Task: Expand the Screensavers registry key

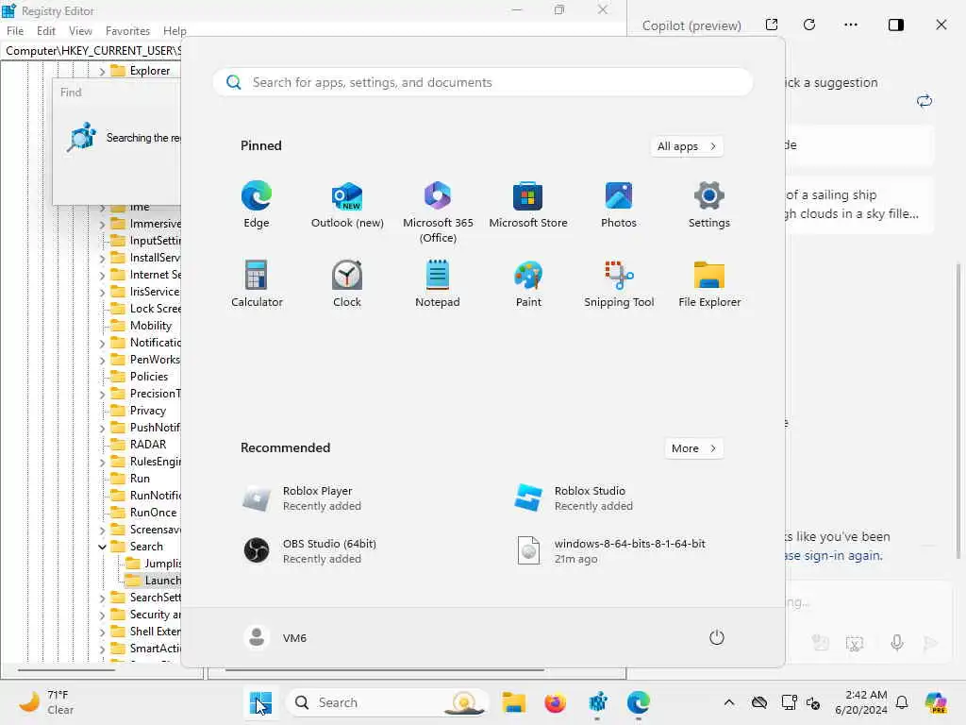Action: (102, 531)
